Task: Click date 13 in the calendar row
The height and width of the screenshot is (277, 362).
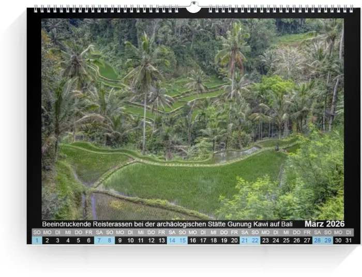Action: 161,240
